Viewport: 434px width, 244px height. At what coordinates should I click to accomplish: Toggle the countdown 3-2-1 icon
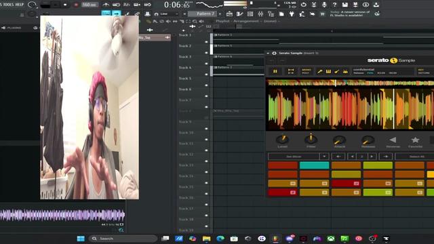[x=127, y=5]
